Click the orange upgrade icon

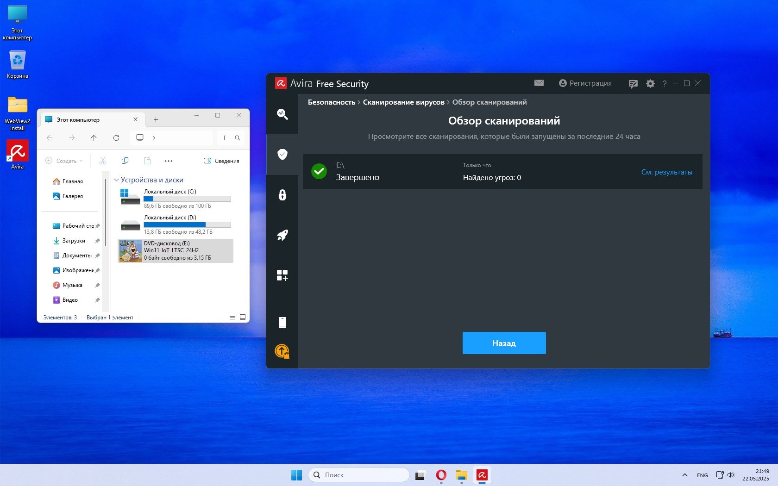pyautogui.click(x=282, y=351)
